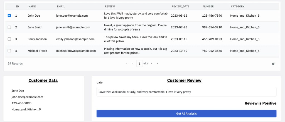Viewport: 285px width, 122px height.
Task: Go to first page of records
Action: tap(127, 63)
